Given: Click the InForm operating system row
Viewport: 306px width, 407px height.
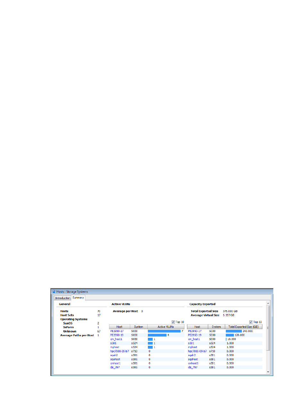Looking at the screenshot, I should [82, 327].
